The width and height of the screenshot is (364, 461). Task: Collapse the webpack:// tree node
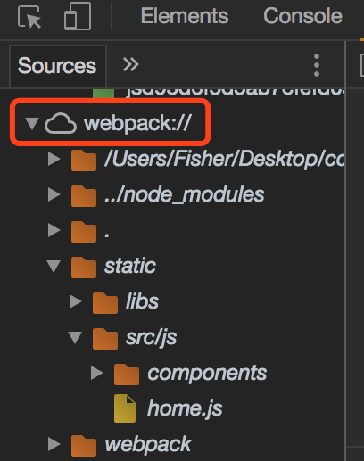pos(32,123)
